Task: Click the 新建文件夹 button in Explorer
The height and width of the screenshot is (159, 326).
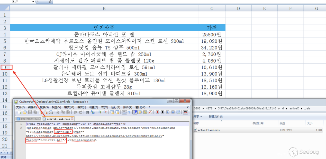Action: (215, 117)
